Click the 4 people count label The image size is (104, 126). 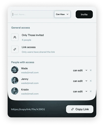click(x=27, y=40)
